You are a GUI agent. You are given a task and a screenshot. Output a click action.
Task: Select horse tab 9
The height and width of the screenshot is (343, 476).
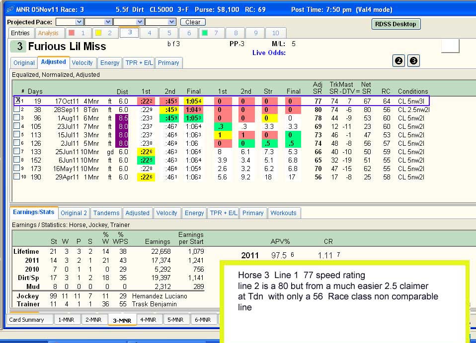[255, 33]
